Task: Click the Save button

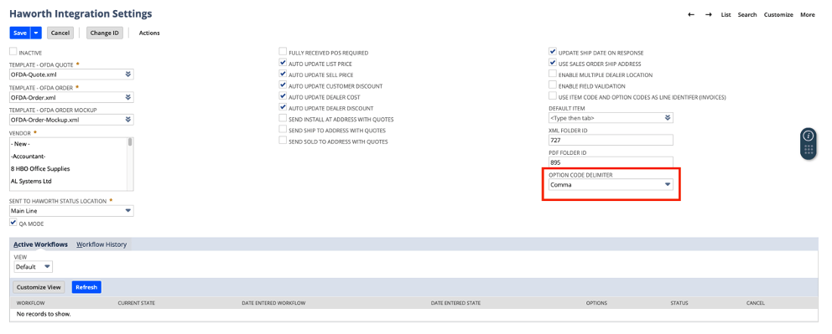Action: 20,33
